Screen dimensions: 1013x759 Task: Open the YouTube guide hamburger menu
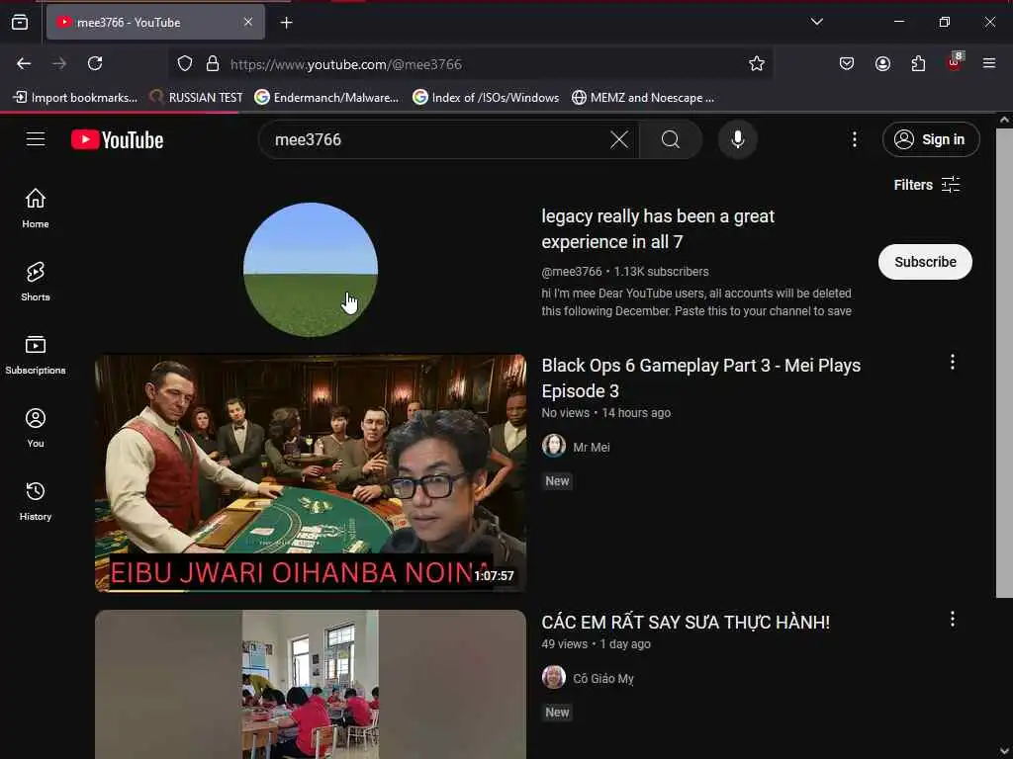point(36,139)
